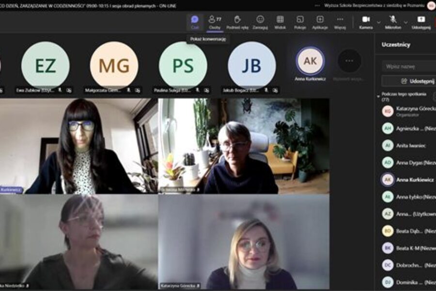The width and height of the screenshot is (436, 291).
Task: Open the Widok layout options
Action: coord(280,22)
